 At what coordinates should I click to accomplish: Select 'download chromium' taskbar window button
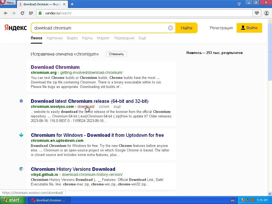pos(49,200)
